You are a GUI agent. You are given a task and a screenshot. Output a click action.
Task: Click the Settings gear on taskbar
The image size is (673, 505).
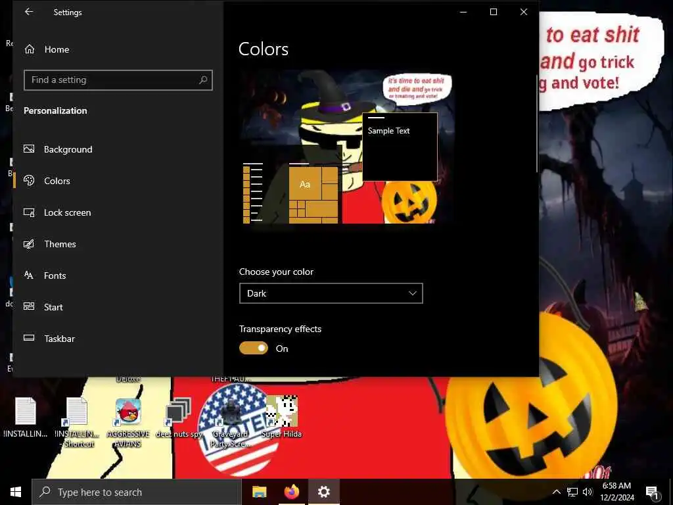point(324,492)
